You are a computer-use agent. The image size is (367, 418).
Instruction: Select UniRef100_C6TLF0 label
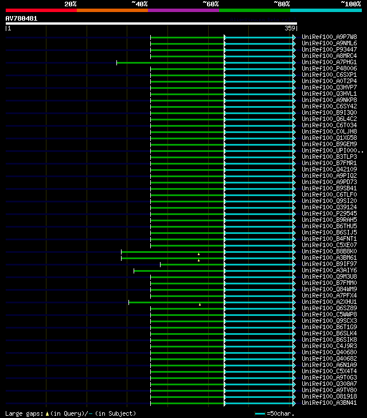(x=329, y=194)
